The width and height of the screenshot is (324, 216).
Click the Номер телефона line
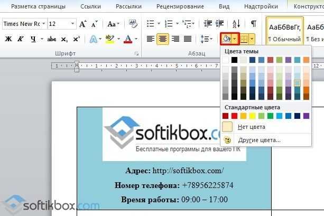click(174, 185)
